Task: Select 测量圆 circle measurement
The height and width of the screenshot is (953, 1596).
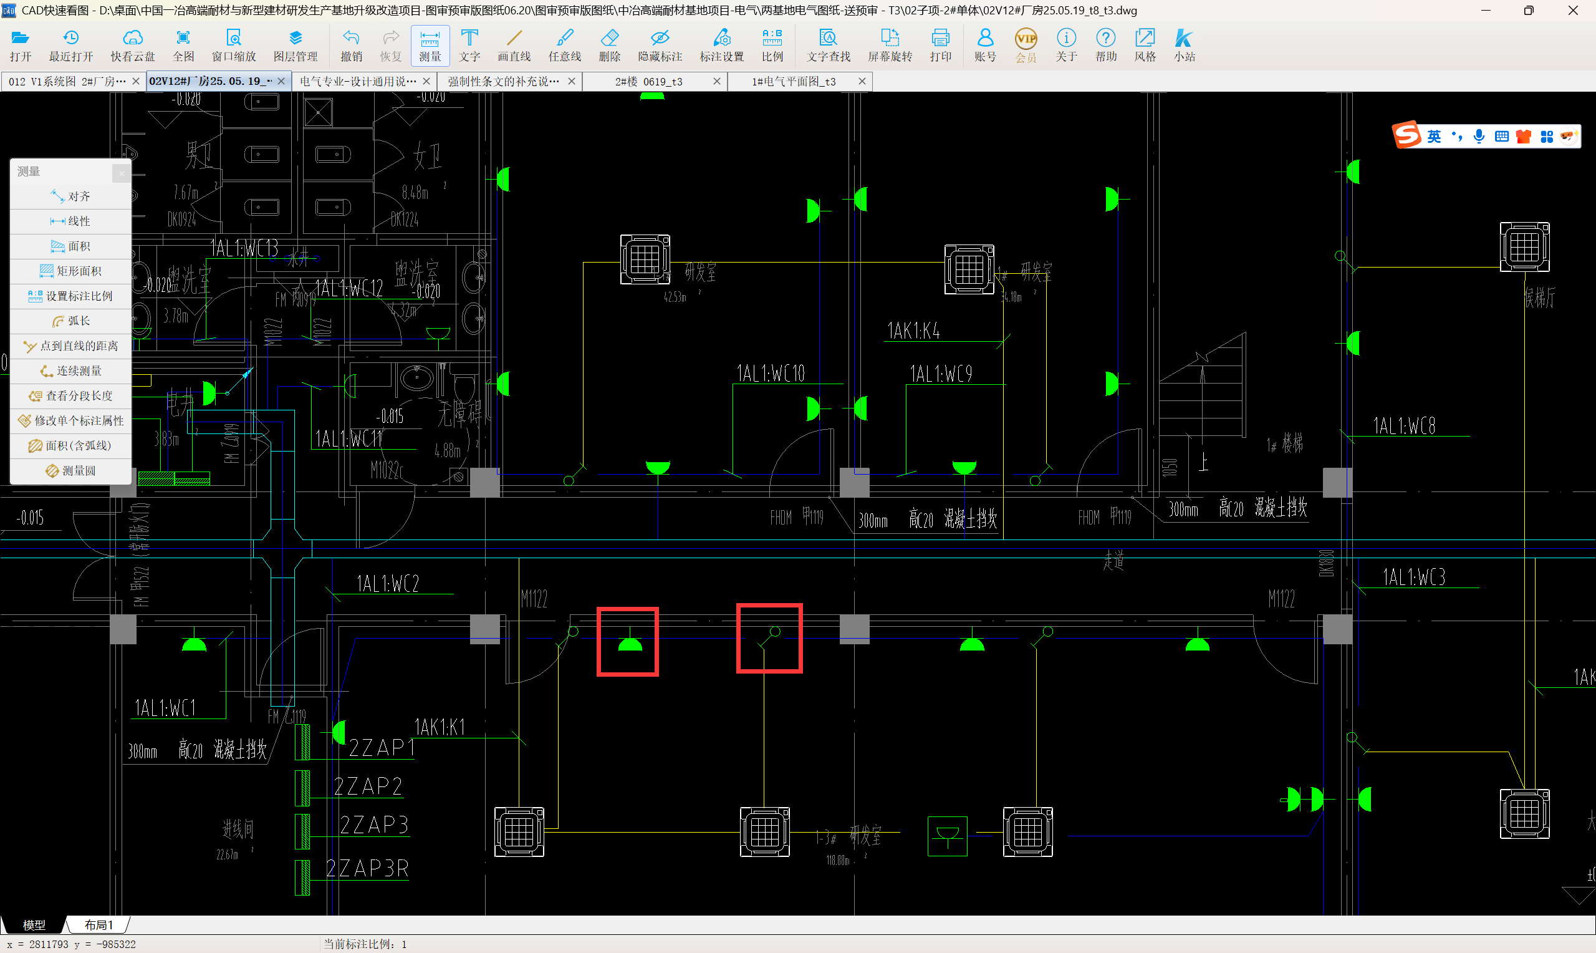Action: pos(70,471)
